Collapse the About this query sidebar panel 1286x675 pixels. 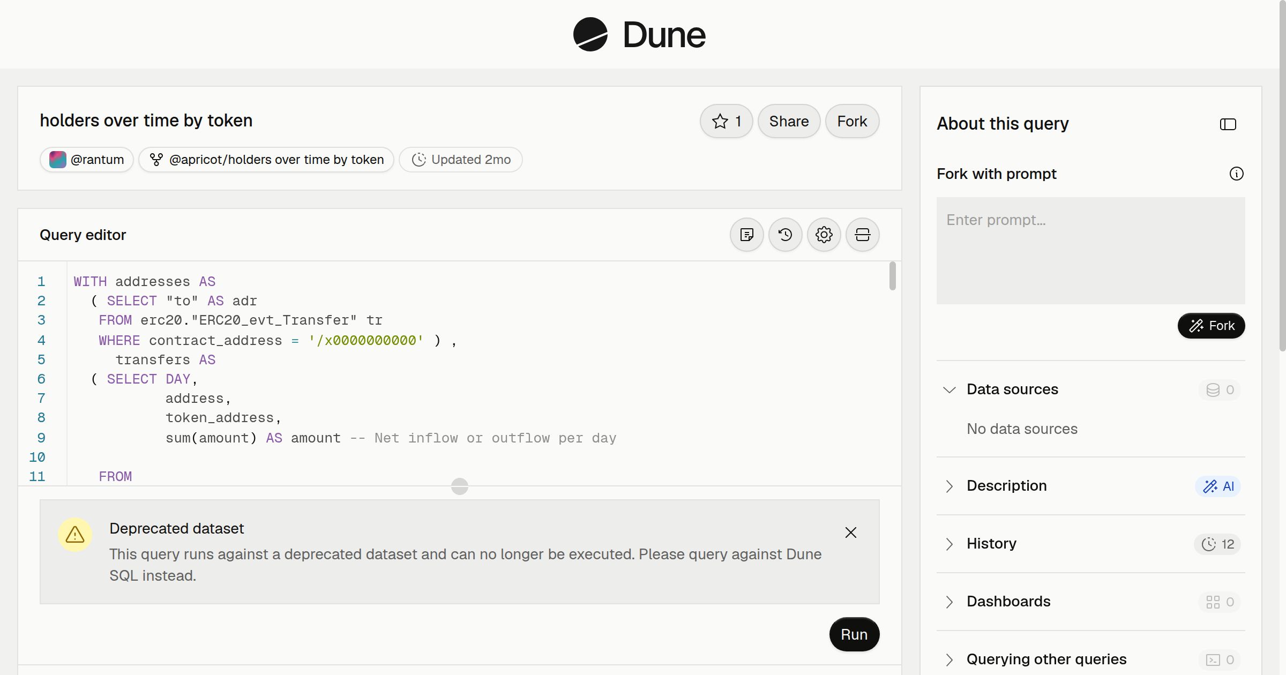point(1228,124)
